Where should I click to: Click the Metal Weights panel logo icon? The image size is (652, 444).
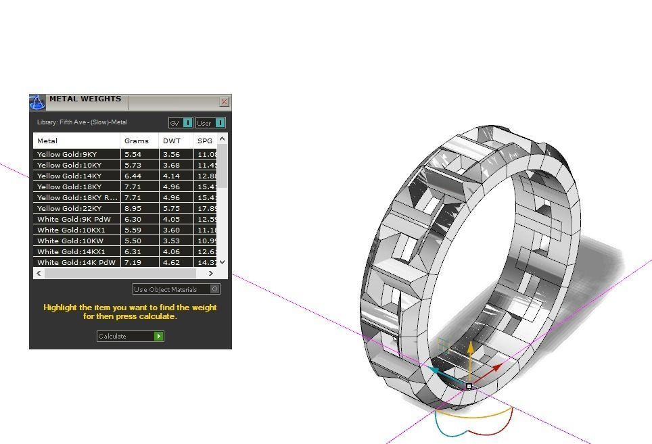pos(37,102)
